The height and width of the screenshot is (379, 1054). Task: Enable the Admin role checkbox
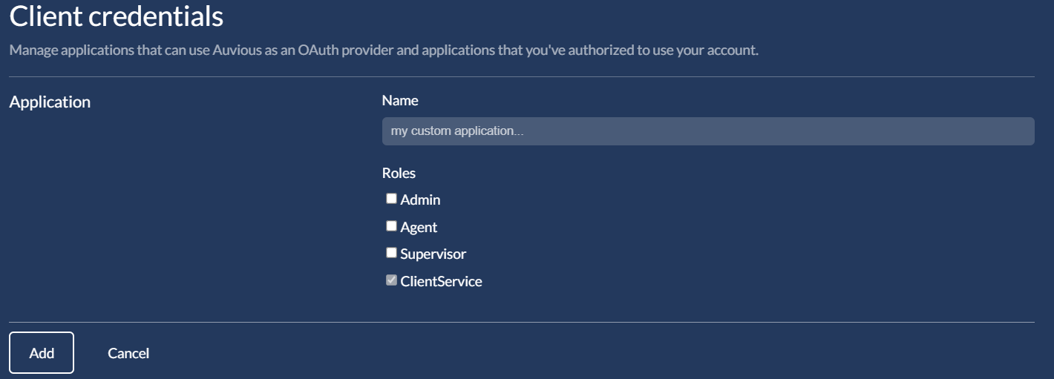pos(391,199)
